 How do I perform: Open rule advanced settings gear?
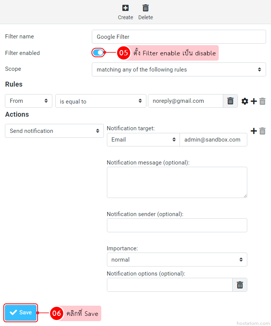pyautogui.click(x=245, y=101)
